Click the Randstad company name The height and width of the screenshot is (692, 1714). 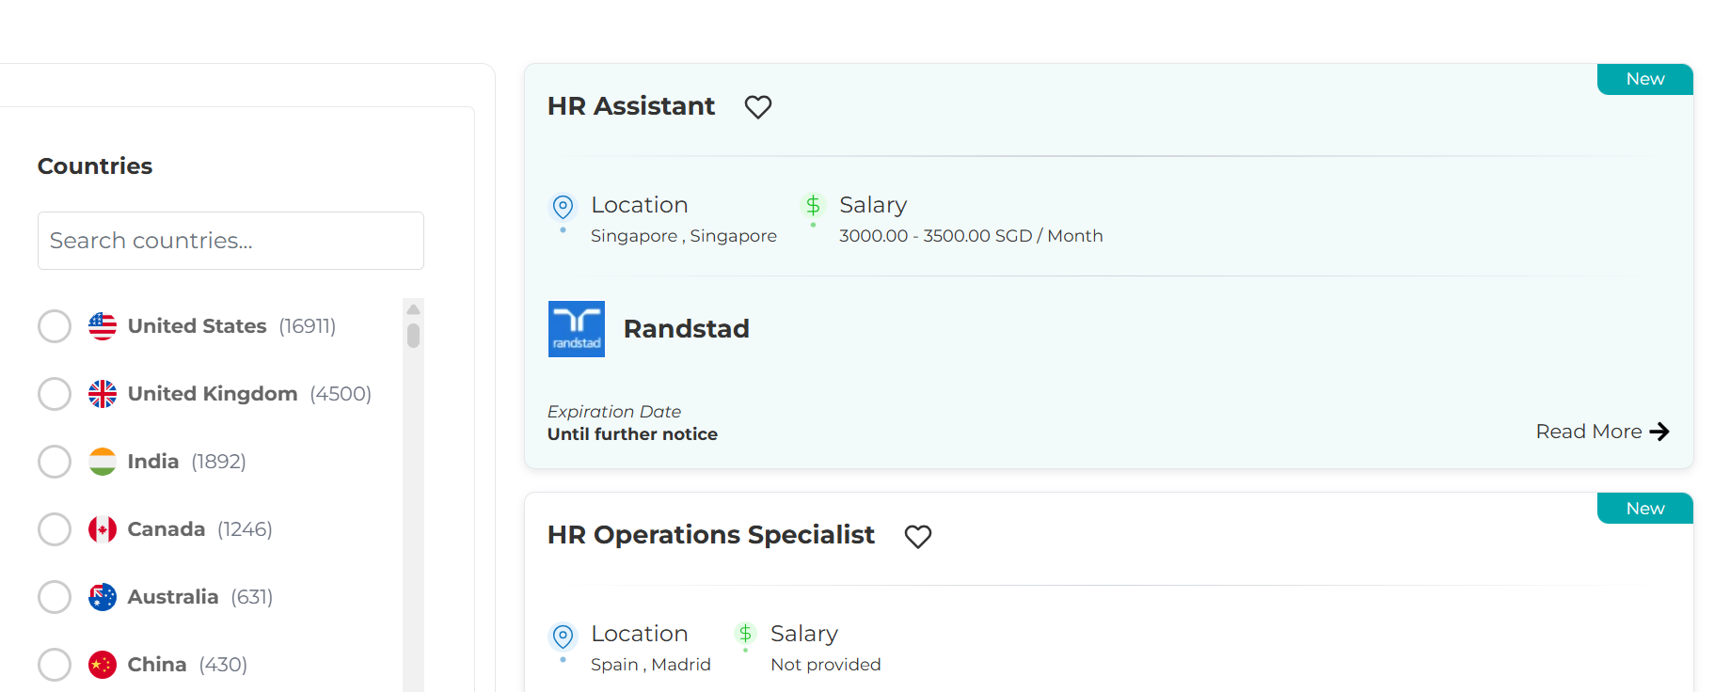[687, 329]
